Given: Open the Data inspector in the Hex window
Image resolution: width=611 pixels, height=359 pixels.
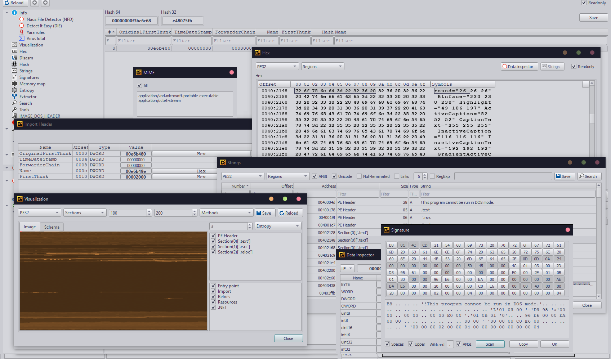Looking at the screenshot, I should [x=519, y=66].
